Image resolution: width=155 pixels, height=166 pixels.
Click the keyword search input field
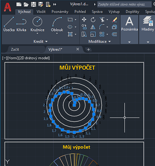click(124, 5)
